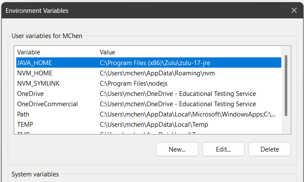
Task: Click the Value column header
Action: click(188, 52)
